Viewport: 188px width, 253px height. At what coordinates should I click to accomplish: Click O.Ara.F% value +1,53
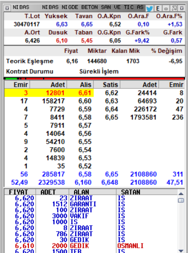click(175, 24)
